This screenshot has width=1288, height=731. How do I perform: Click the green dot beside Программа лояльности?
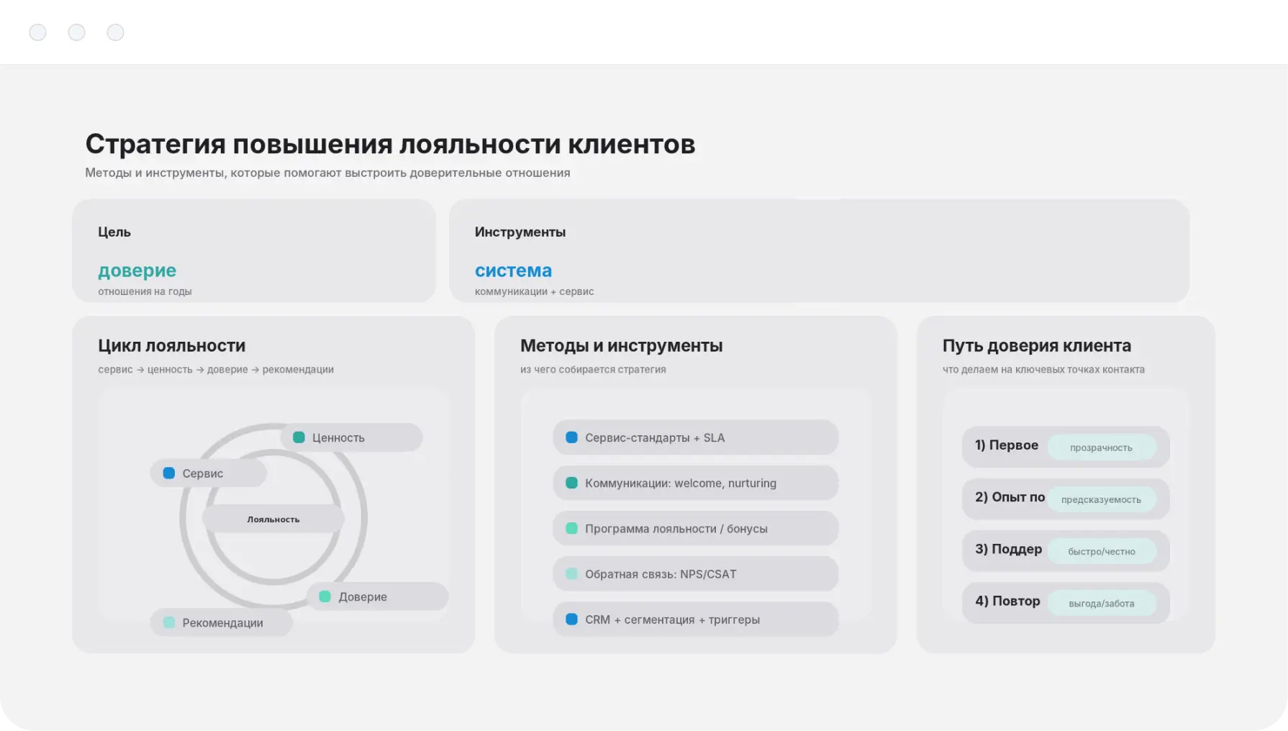coord(571,528)
